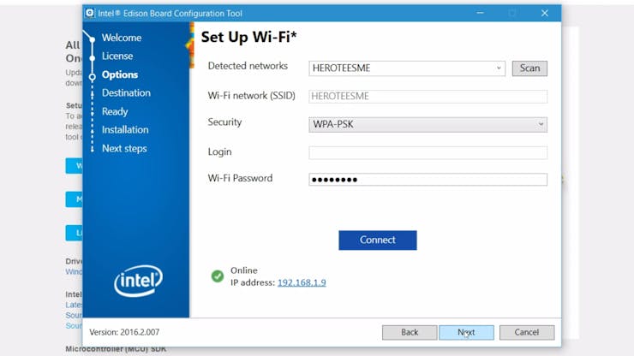Click the Options step circle marker
634x356 pixels.
(x=93, y=76)
